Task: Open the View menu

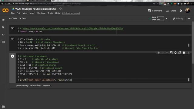Action: point(25,13)
